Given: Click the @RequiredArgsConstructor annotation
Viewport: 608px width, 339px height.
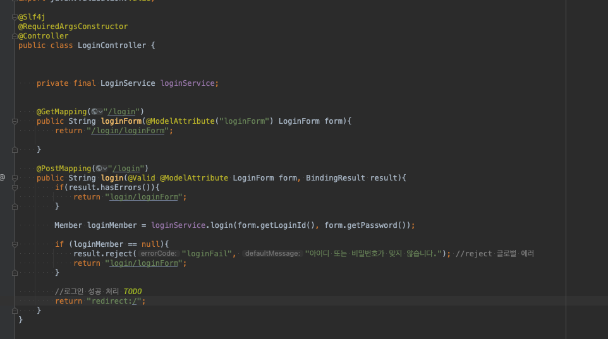Looking at the screenshot, I should 73,27.
